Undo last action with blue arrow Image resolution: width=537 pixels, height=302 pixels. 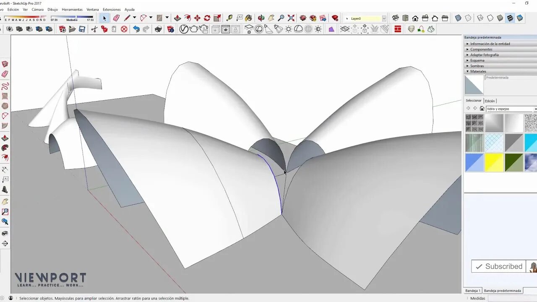(x=136, y=29)
